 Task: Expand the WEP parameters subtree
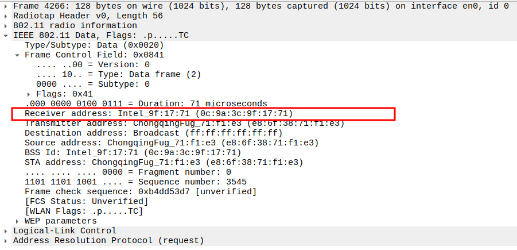[18, 221]
